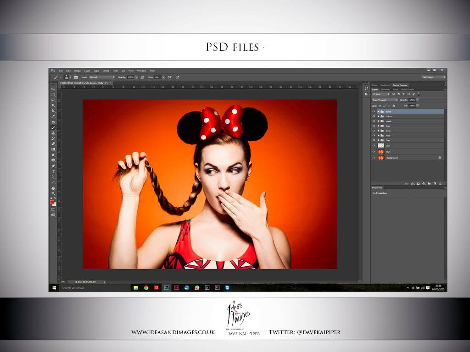This screenshot has width=470, height=352.
Task: Open the workspace switcher dropdown
Action: tap(434, 77)
